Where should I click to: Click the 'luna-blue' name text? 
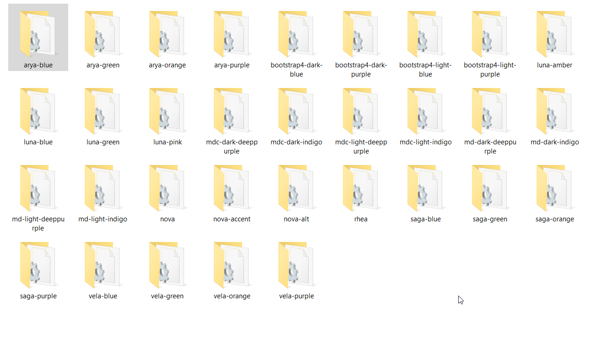38,142
